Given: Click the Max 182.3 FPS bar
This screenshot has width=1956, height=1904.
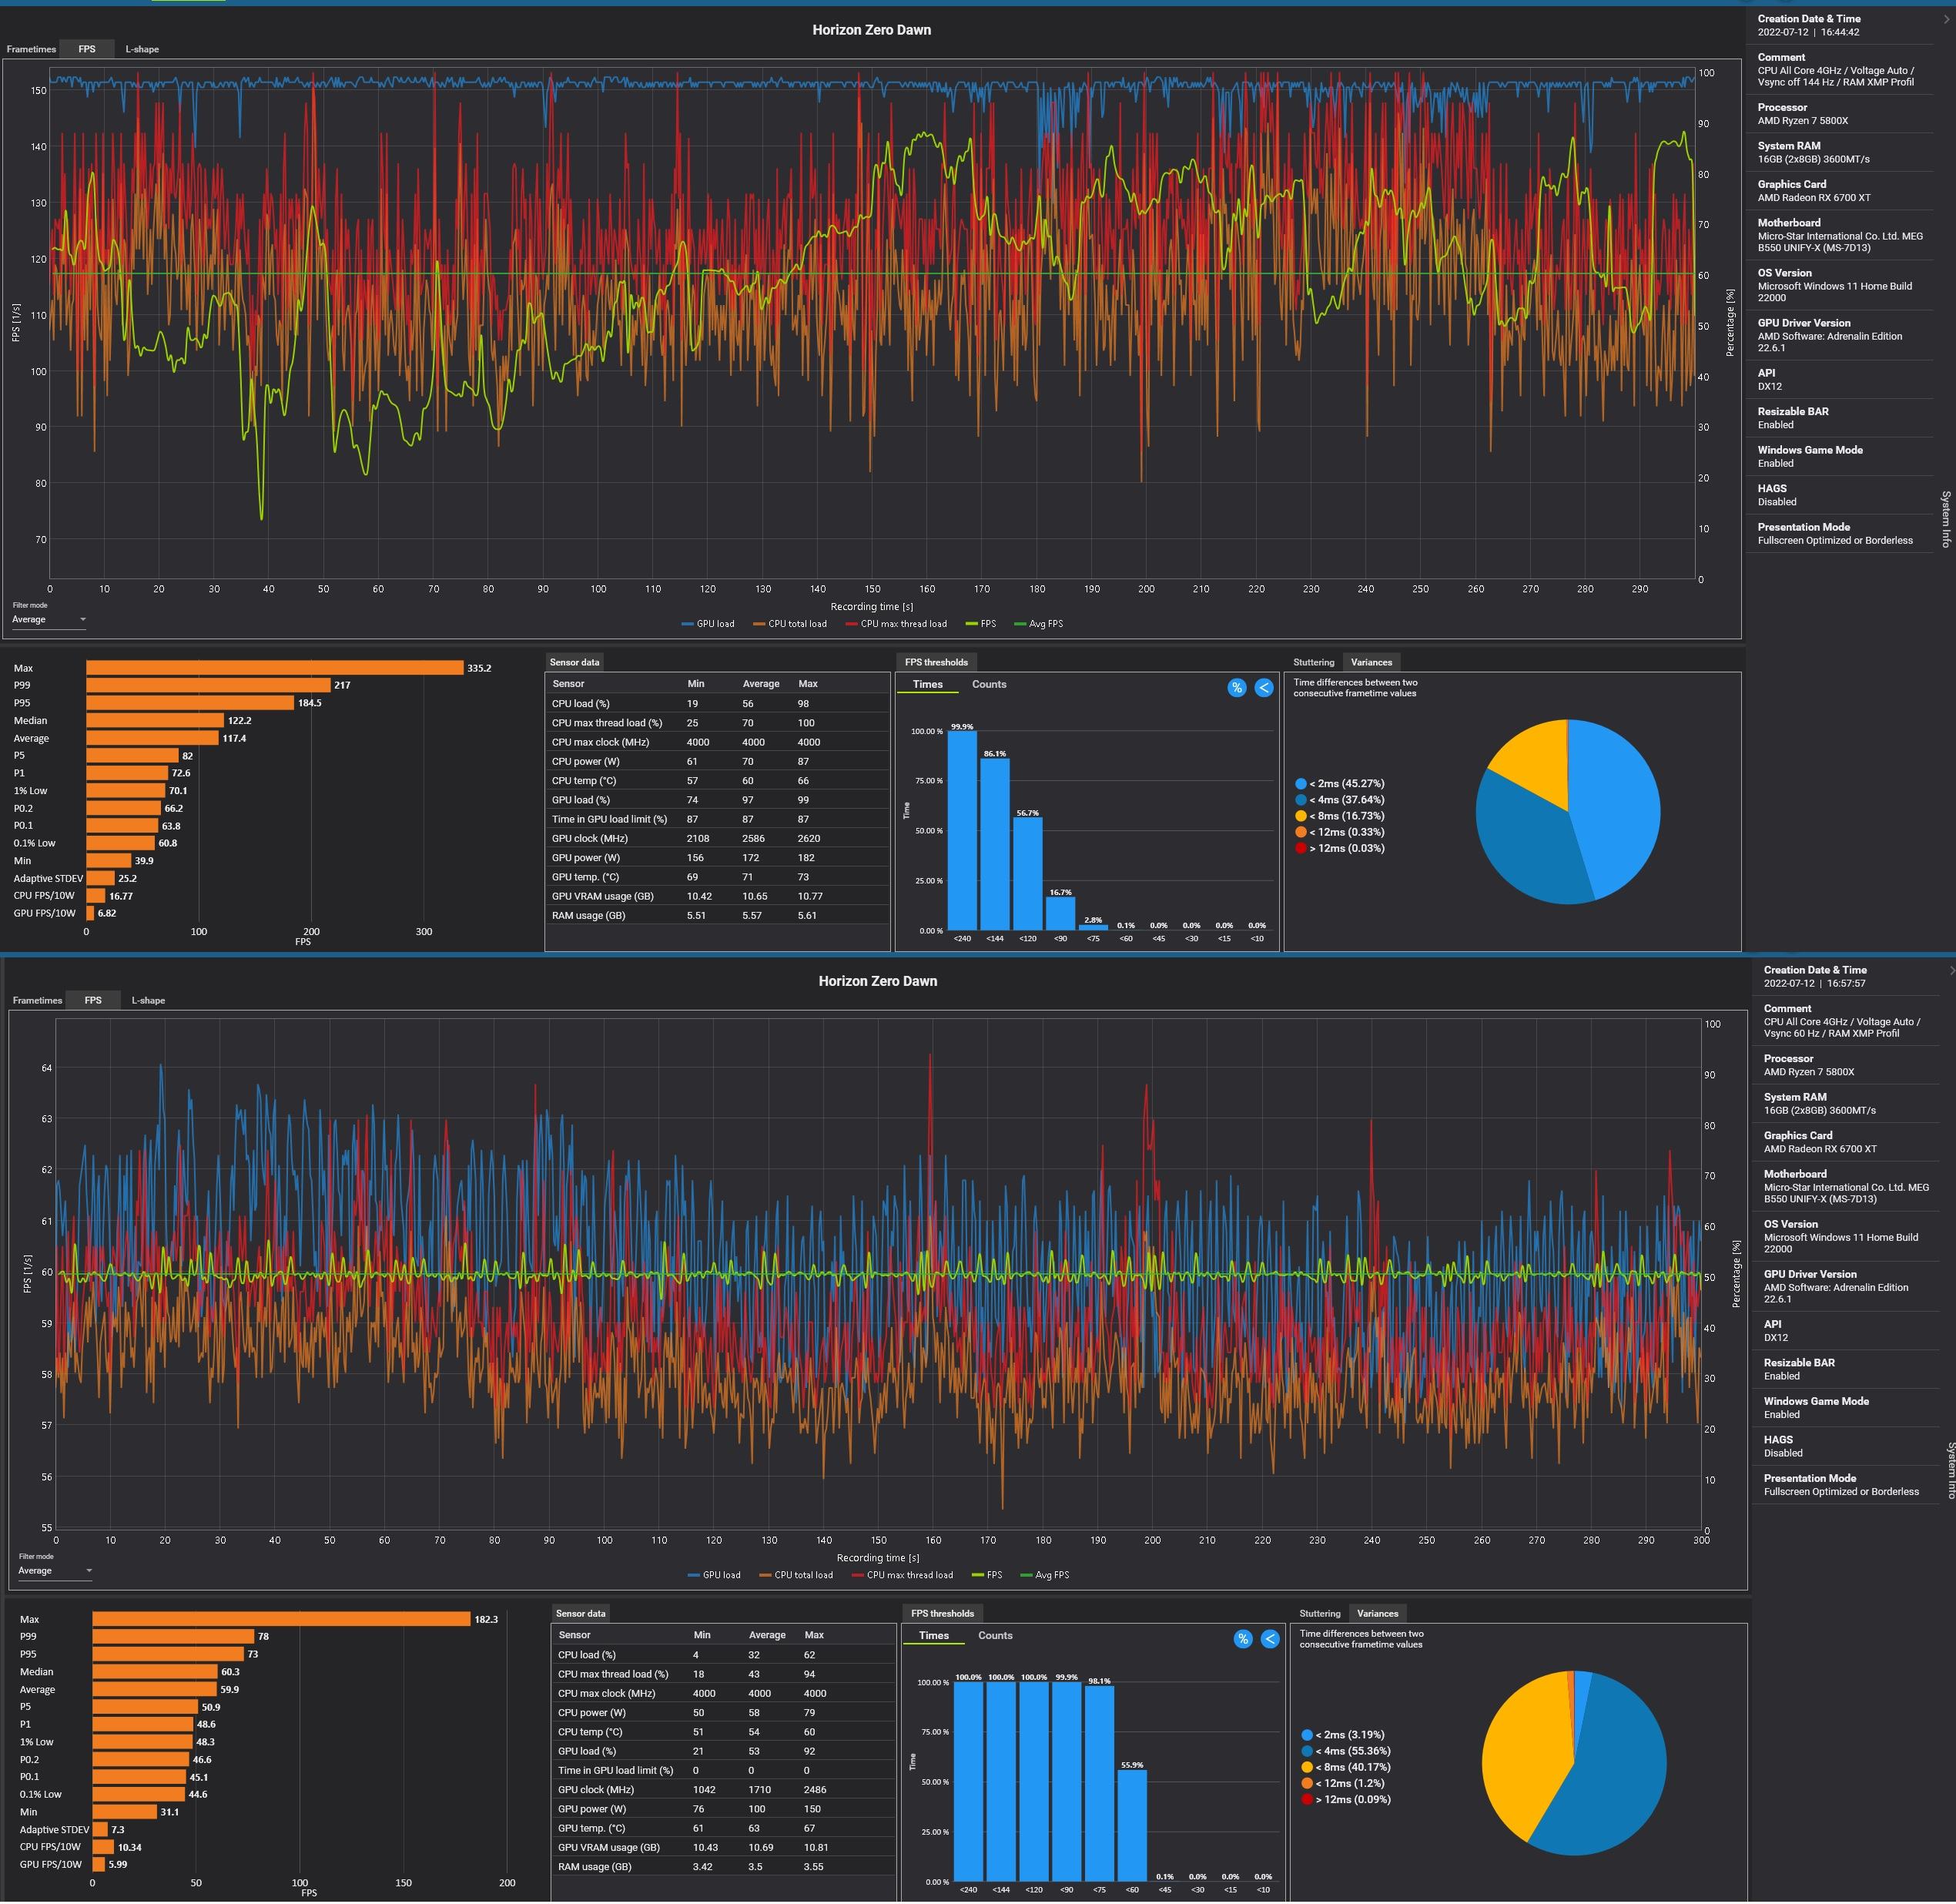Looking at the screenshot, I should [281, 1619].
